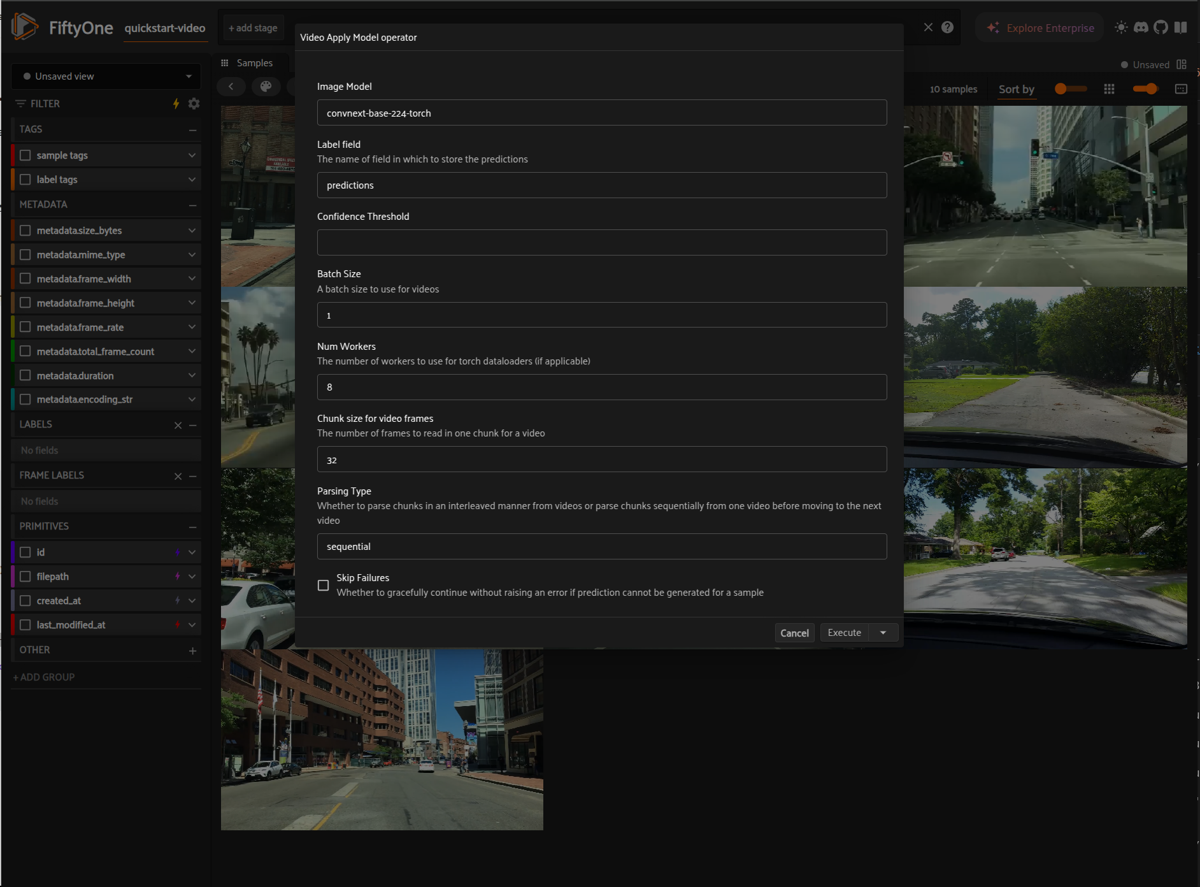Viewport: 1200px width, 887px height.
Task: Open sidebar settings gear icon
Action: tap(194, 103)
